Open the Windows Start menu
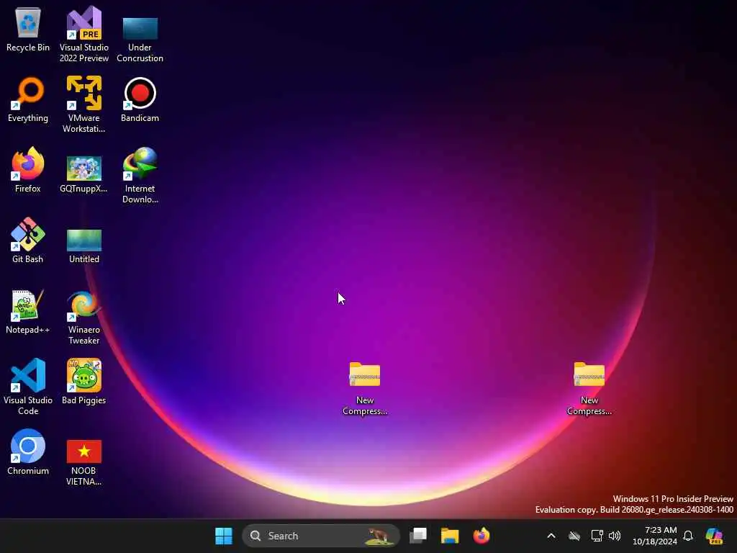737x553 pixels. [x=224, y=536]
